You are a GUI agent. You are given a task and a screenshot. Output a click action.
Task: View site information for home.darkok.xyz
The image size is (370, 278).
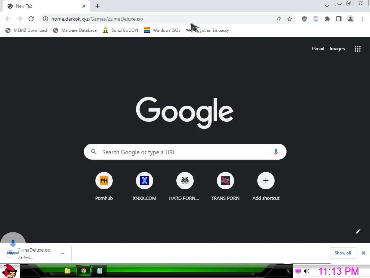pos(46,19)
